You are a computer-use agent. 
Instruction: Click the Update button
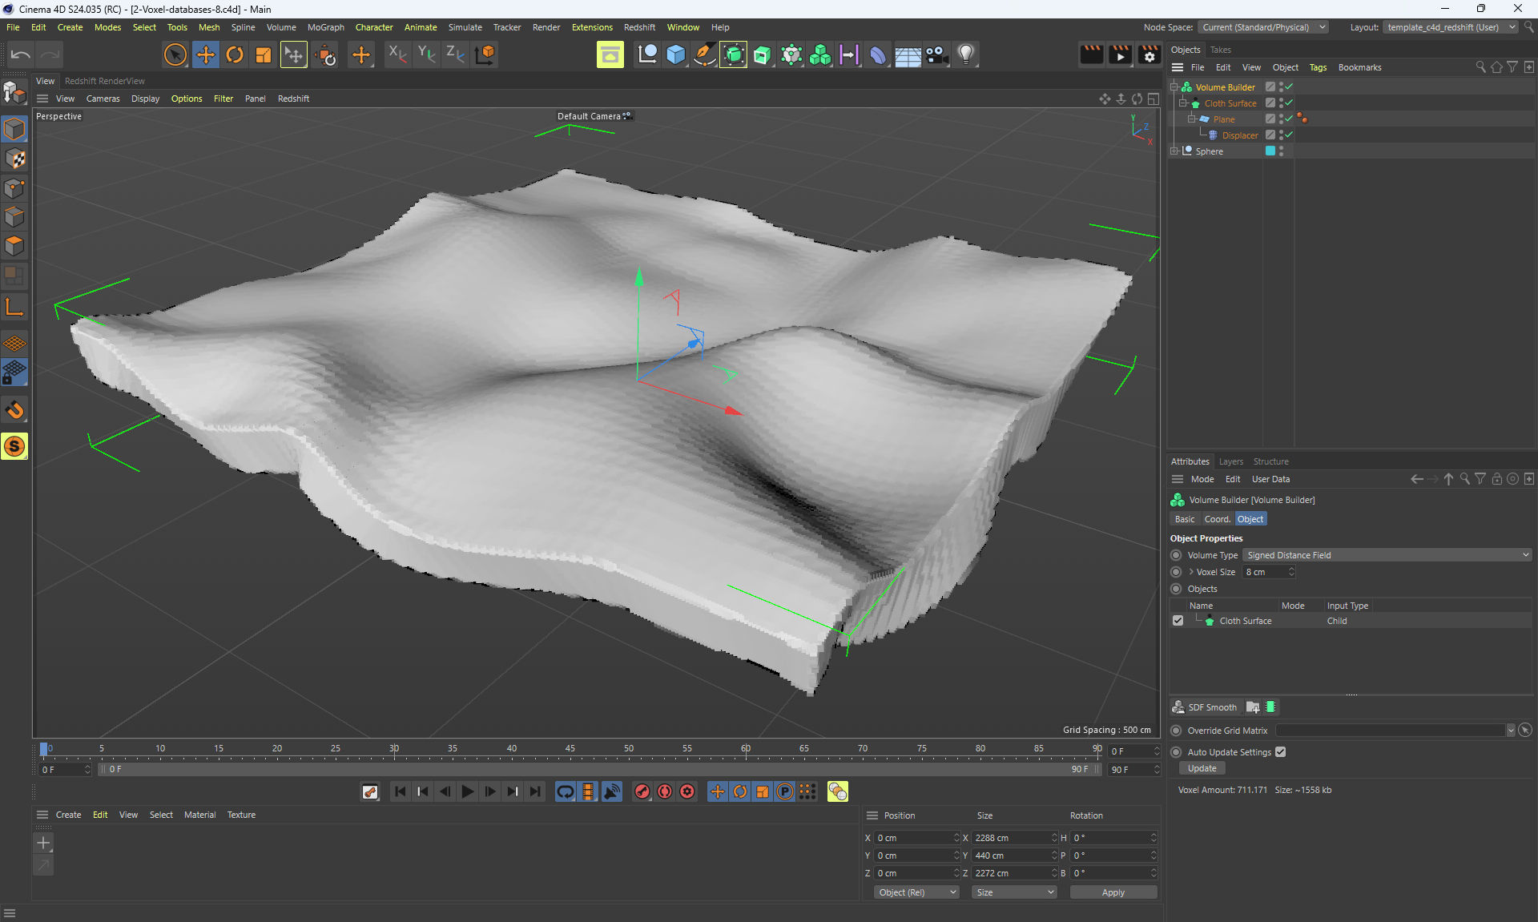pyautogui.click(x=1202, y=768)
